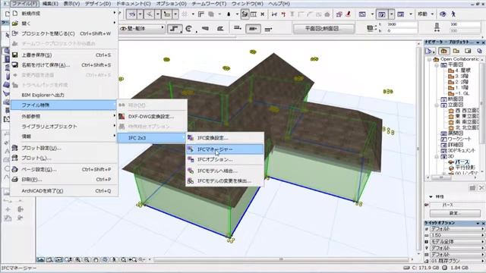This screenshot has height=273, width=486.
Task: Click the C: drive icon in status bar
Action: tap(406, 268)
